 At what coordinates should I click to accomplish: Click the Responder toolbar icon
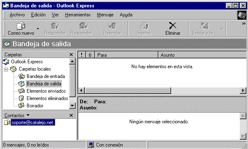(x=55, y=26)
